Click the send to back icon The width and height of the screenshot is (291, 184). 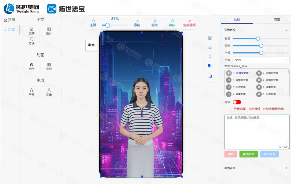coord(210,75)
